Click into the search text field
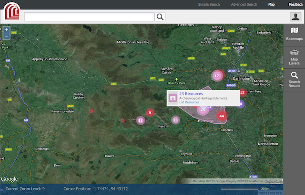The width and height of the screenshot is (305, 195). pyautogui.click(x=89, y=17)
